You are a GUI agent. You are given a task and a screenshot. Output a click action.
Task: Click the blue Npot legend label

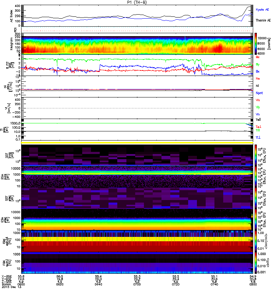[x=259, y=93]
